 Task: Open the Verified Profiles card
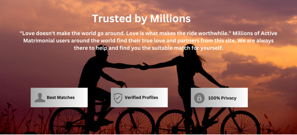[x=139, y=97]
